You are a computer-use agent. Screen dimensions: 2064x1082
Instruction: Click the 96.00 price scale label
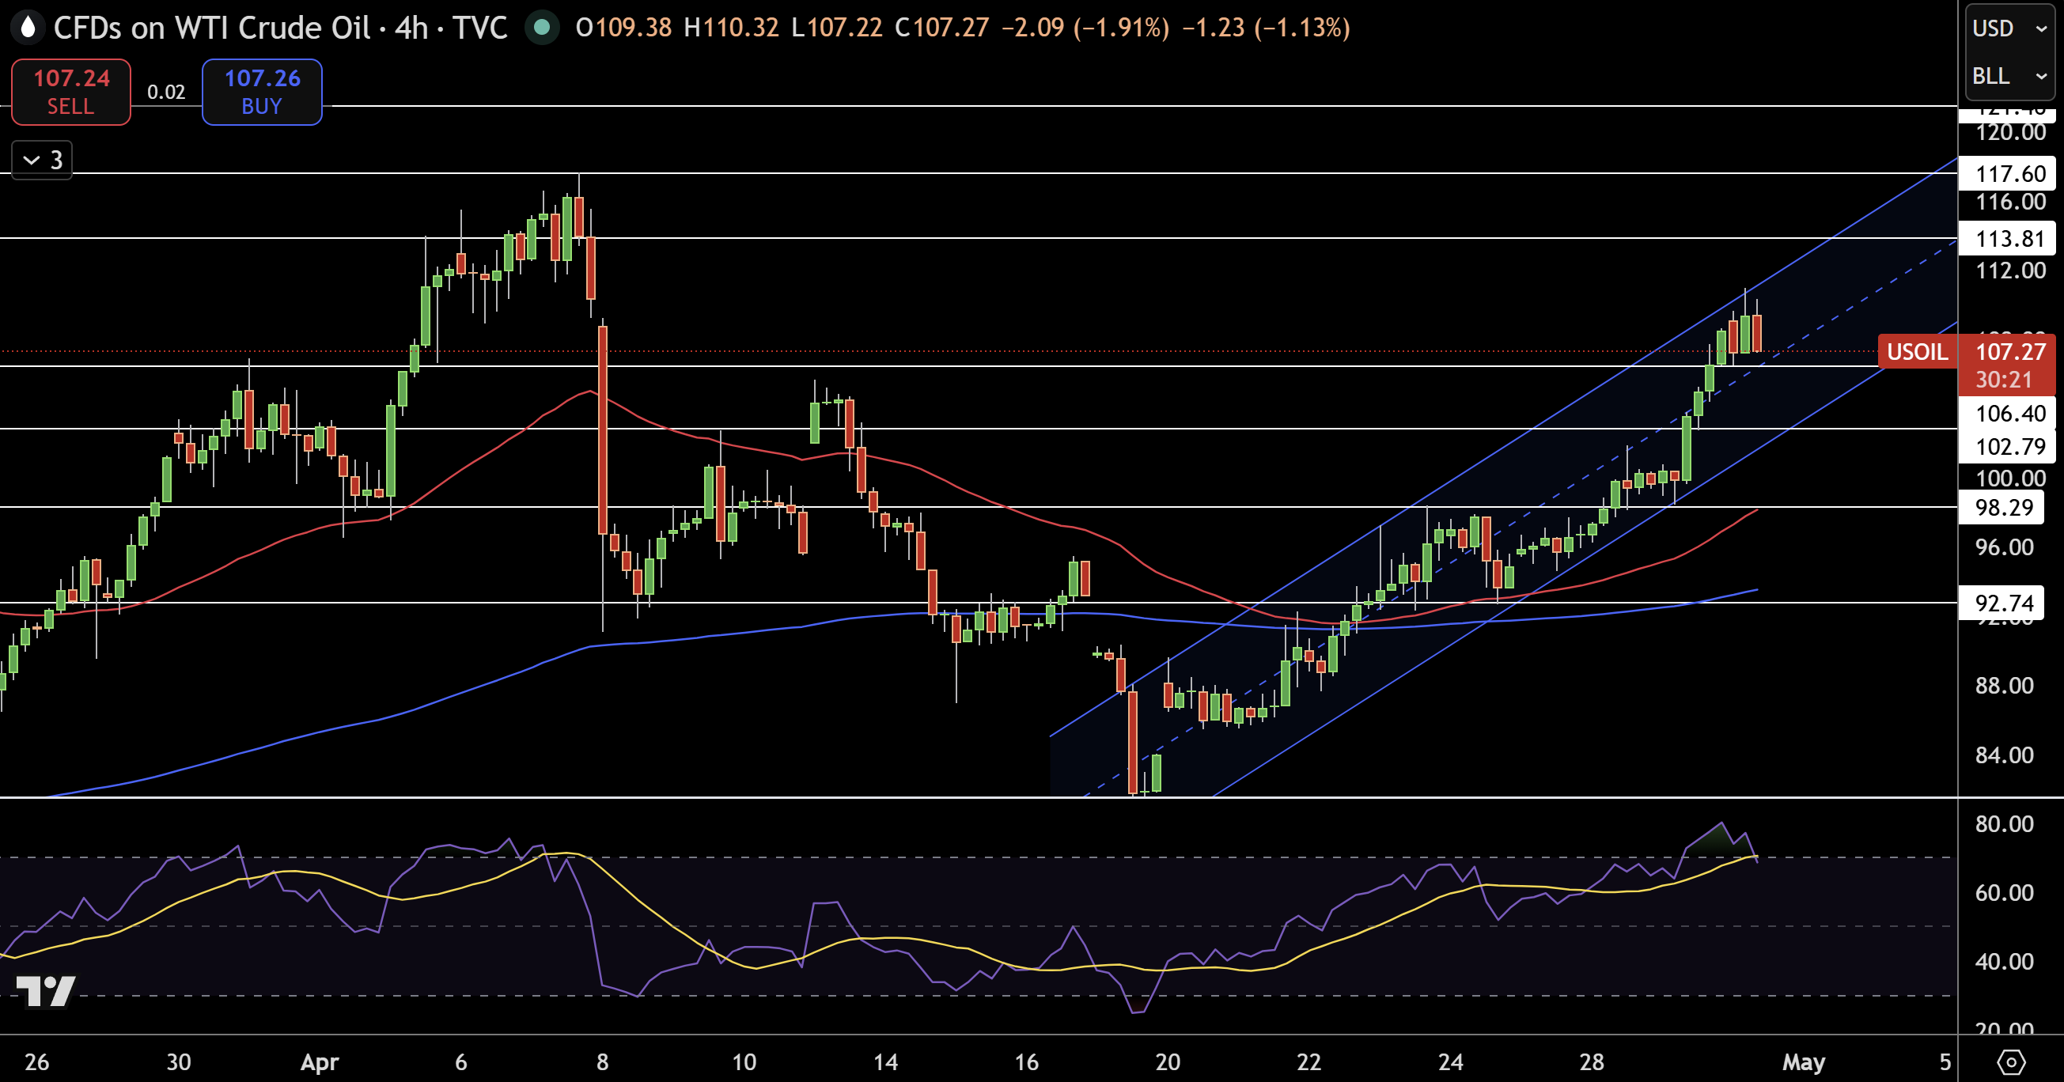tap(2004, 548)
